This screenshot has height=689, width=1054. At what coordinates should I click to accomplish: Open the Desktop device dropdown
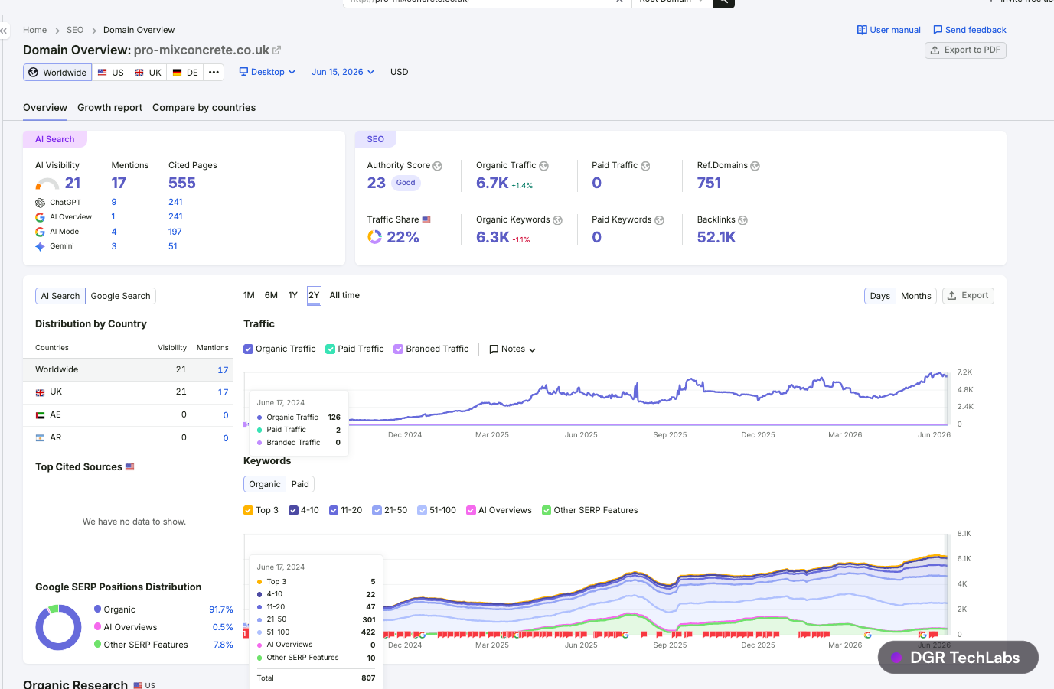click(x=267, y=72)
